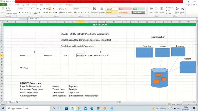Open Microsoft Edge from the taskbar
198x111 pixels.
pos(92,108)
